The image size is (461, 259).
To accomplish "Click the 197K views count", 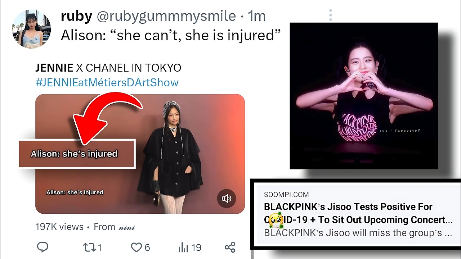I will (59, 227).
